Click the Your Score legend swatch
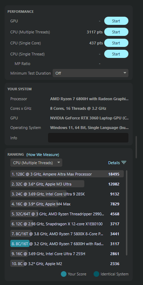Viewport: 143px width, 285px height. [x=63, y=274]
